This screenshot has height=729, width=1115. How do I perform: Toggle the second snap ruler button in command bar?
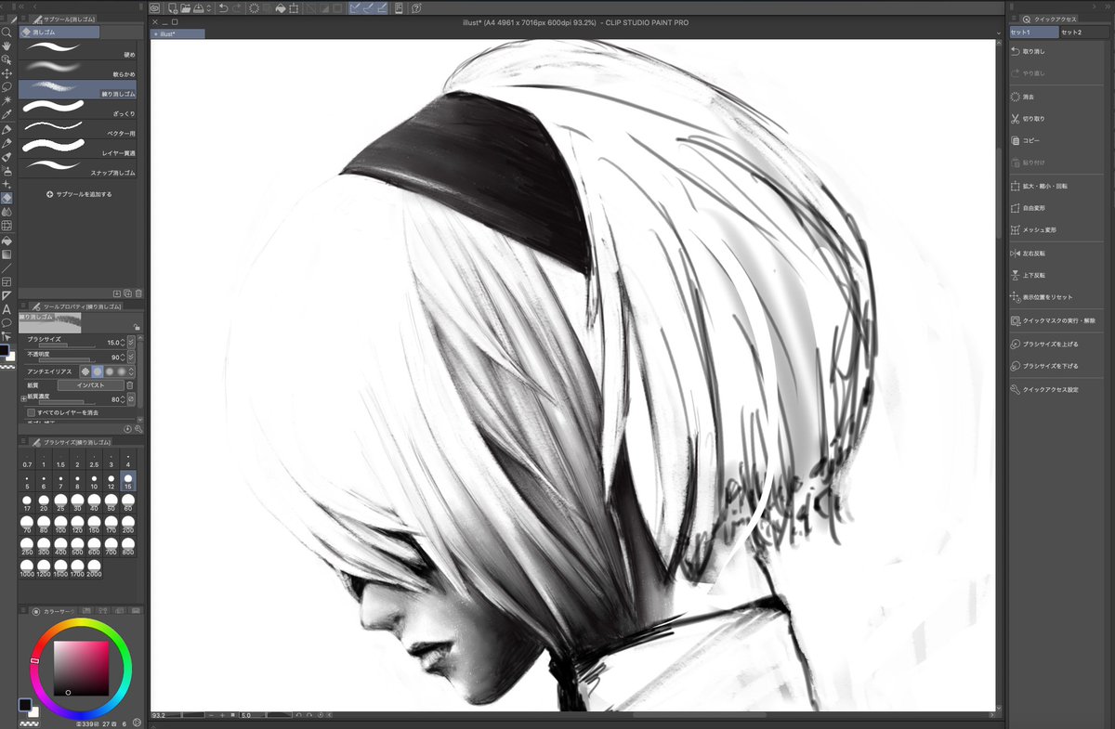coord(369,8)
